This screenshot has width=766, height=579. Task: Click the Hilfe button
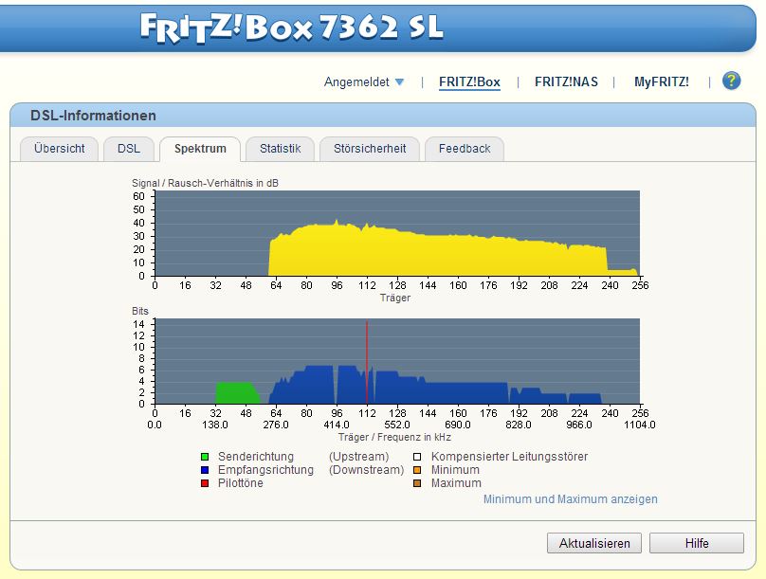click(x=697, y=543)
